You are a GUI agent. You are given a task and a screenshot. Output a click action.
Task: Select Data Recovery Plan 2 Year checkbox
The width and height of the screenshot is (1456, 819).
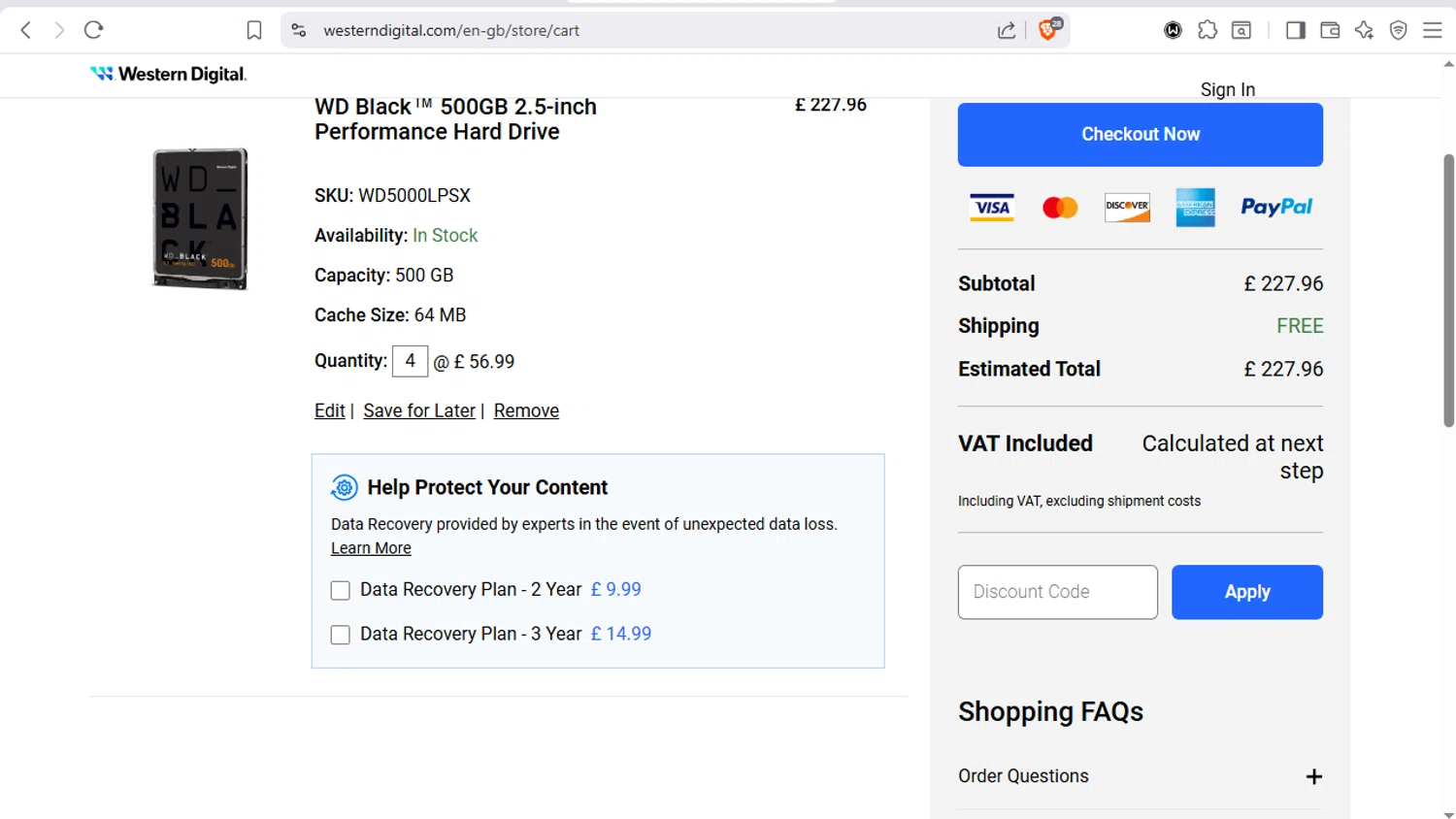pos(340,590)
